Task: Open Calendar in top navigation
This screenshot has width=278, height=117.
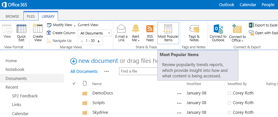Action: pyautogui.click(x=248, y=5)
